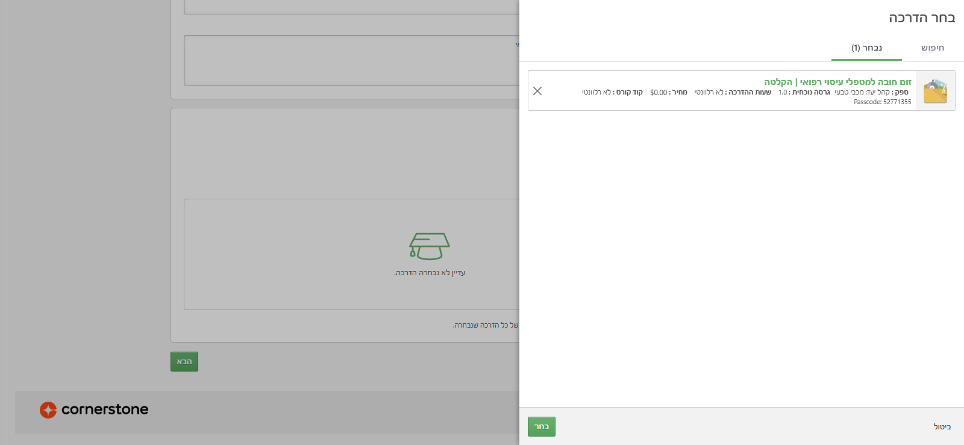Click the graduation cap icon
The width and height of the screenshot is (964, 445).
(x=429, y=246)
